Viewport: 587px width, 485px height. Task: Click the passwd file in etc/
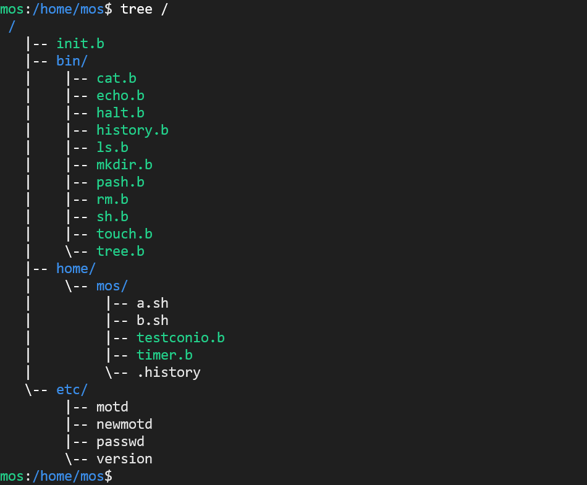(120, 441)
